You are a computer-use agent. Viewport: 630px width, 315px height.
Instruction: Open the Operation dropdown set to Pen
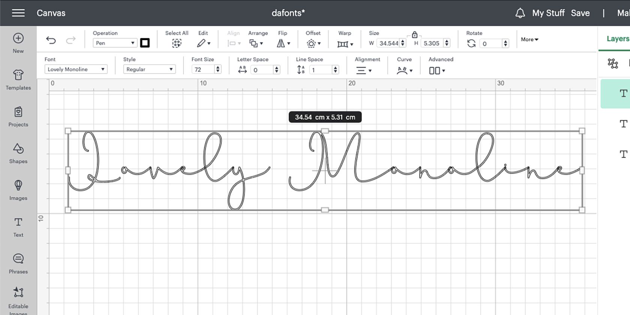click(115, 43)
